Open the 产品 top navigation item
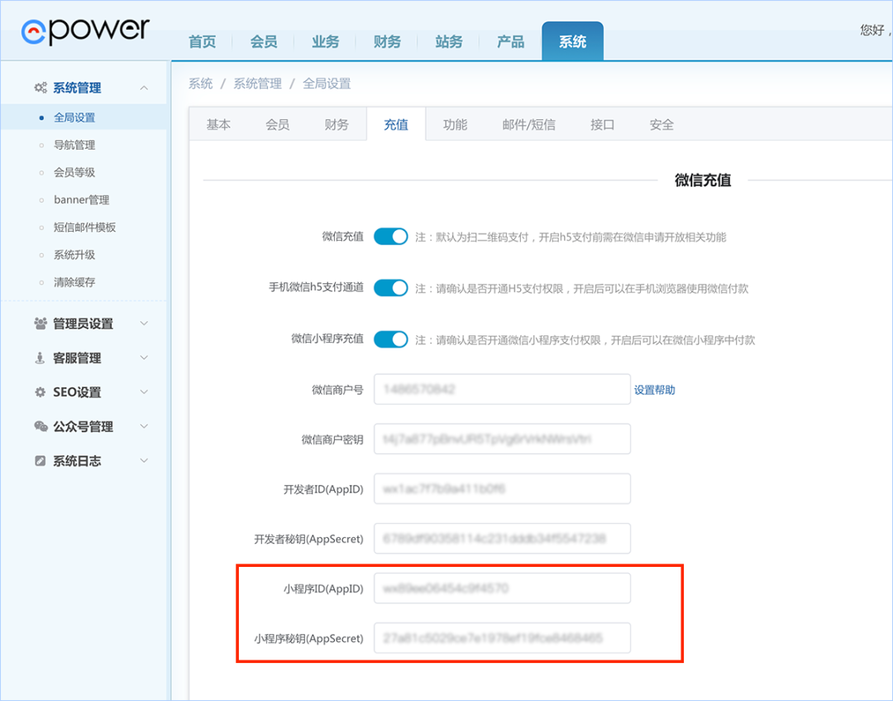This screenshot has height=701, width=893. (x=510, y=41)
